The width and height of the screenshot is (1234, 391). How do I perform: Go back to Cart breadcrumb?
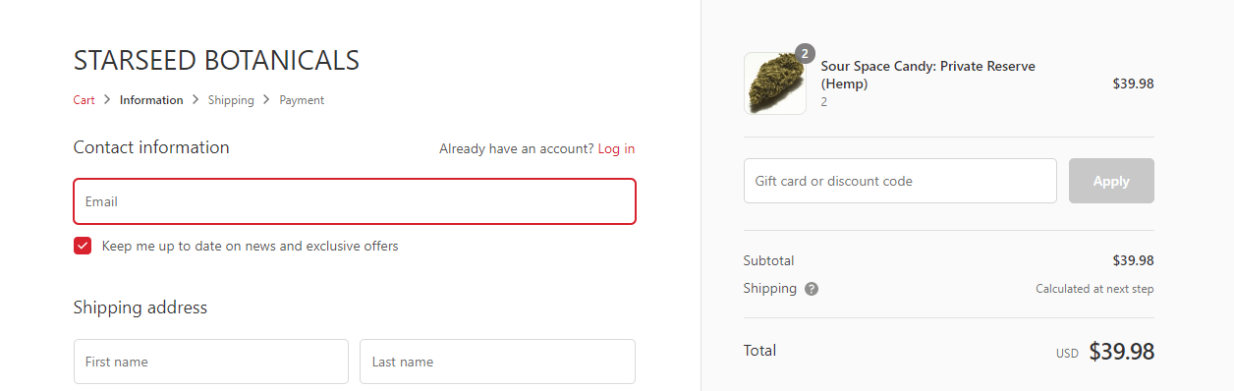click(84, 100)
